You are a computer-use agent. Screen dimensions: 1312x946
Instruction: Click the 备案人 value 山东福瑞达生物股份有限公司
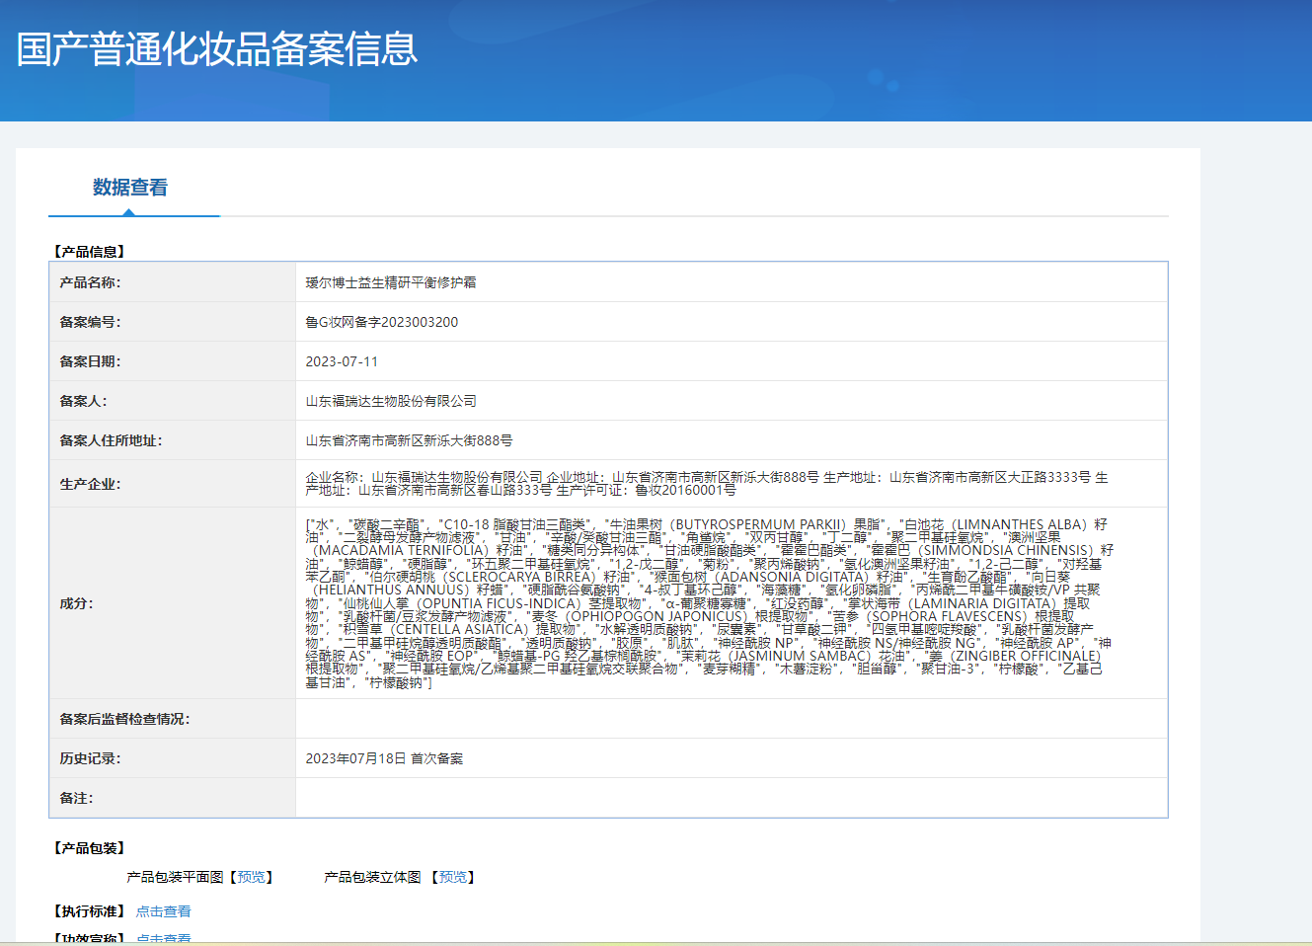tap(391, 401)
